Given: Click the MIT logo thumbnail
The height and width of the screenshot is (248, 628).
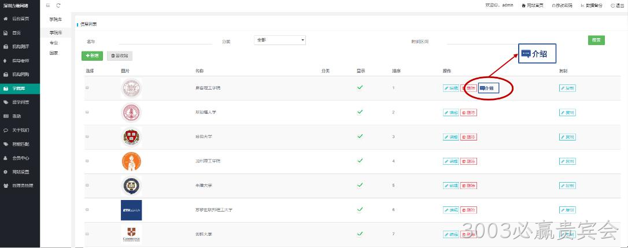Looking at the screenshot, I should click(131, 88).
